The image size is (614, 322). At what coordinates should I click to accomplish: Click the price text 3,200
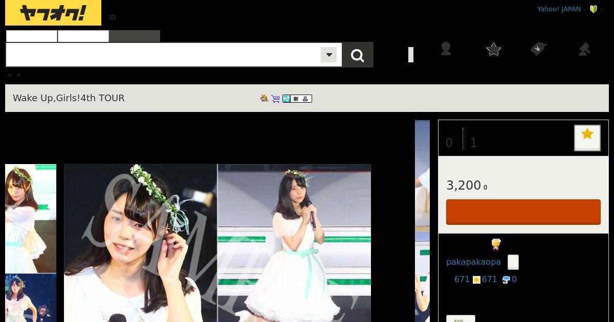[x=464, y=185]
